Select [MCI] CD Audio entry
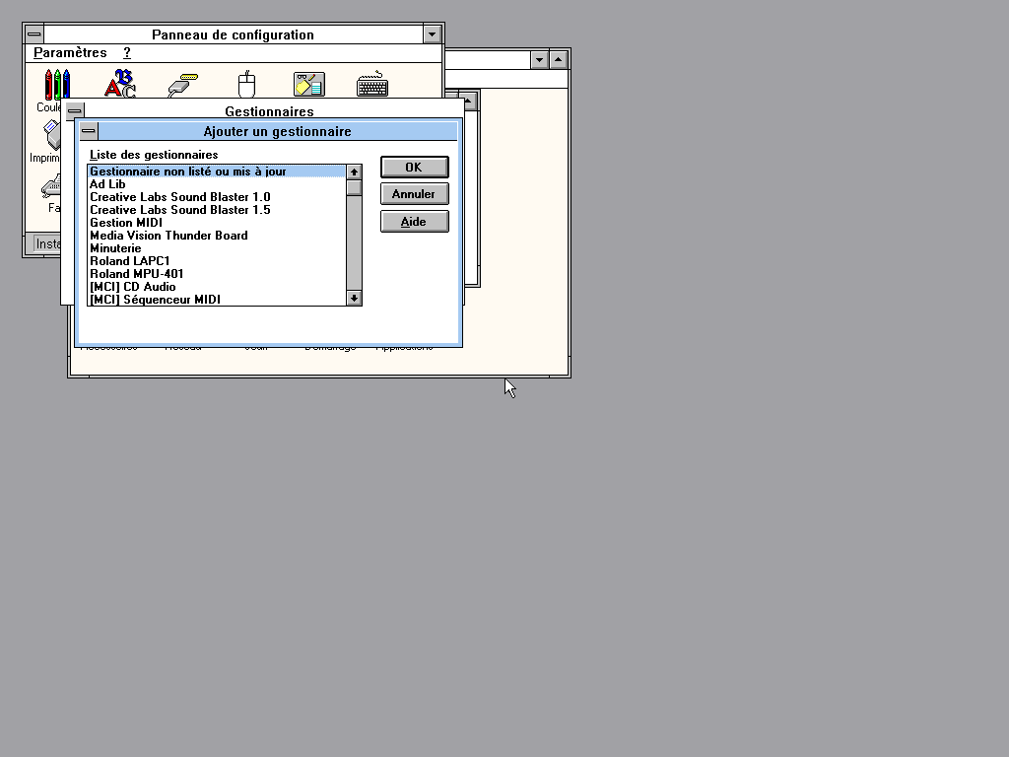The image size is (1009, 757). pyautogui.click(x=217, y=287)
